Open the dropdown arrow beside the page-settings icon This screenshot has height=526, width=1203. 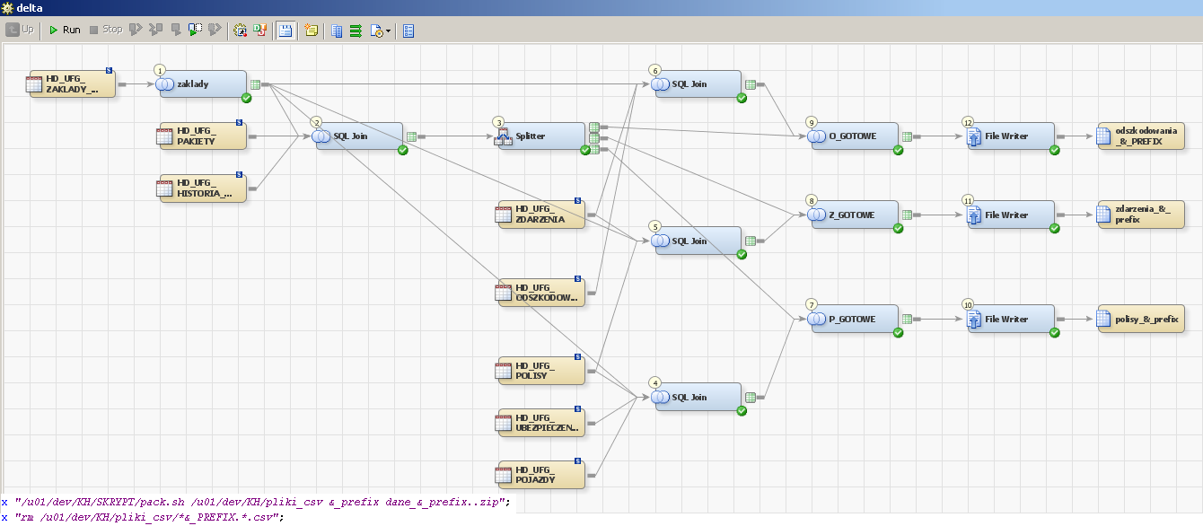pyautogui.click(x=388, y=31)
